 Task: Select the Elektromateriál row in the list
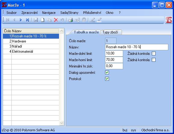pos(31,51)
